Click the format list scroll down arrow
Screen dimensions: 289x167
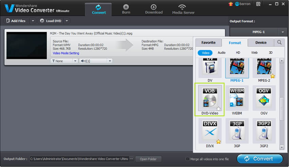[x=282, y=147]
